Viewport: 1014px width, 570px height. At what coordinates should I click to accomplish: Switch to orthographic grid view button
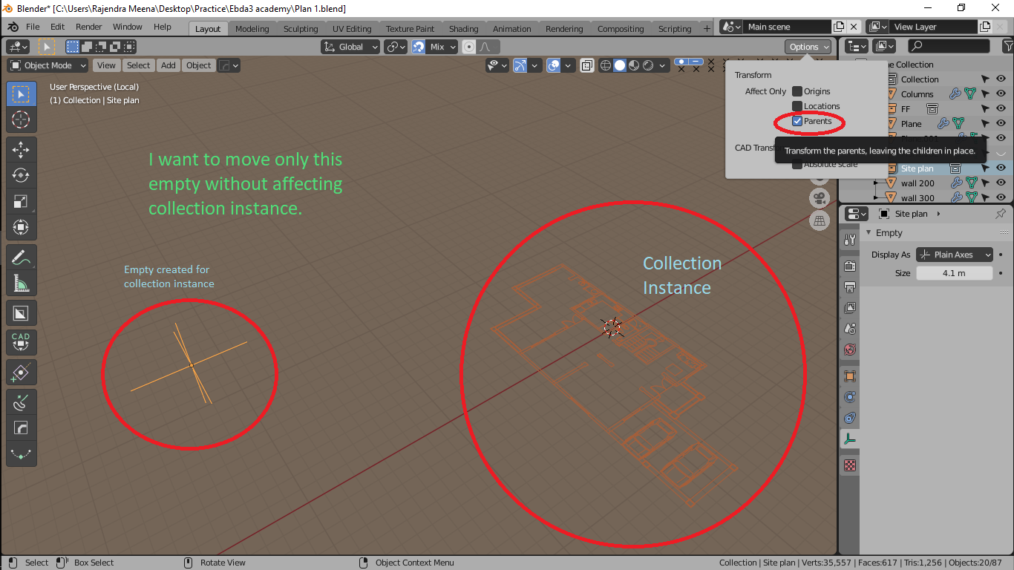(x=820, y=220)
